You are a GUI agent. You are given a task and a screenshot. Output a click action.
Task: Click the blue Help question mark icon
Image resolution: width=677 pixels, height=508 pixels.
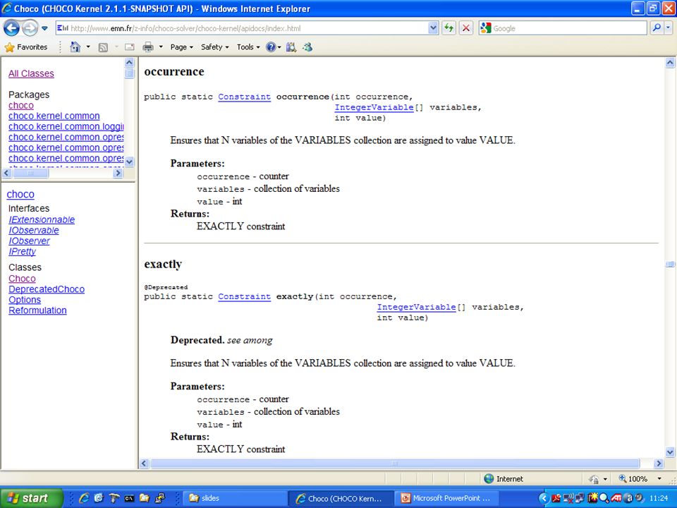coord(271,47)
